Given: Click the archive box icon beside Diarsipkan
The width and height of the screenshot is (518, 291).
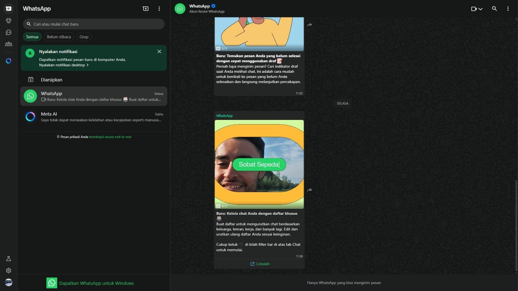Looking at the screenshot, I should click(x=31, y=80).
